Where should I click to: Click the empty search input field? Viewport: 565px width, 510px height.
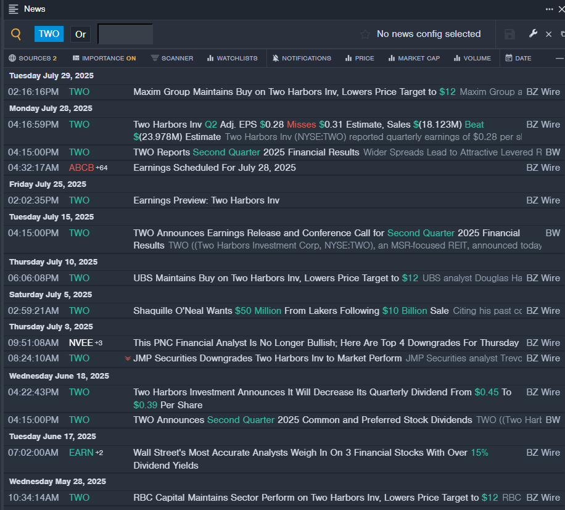point(125,34)
